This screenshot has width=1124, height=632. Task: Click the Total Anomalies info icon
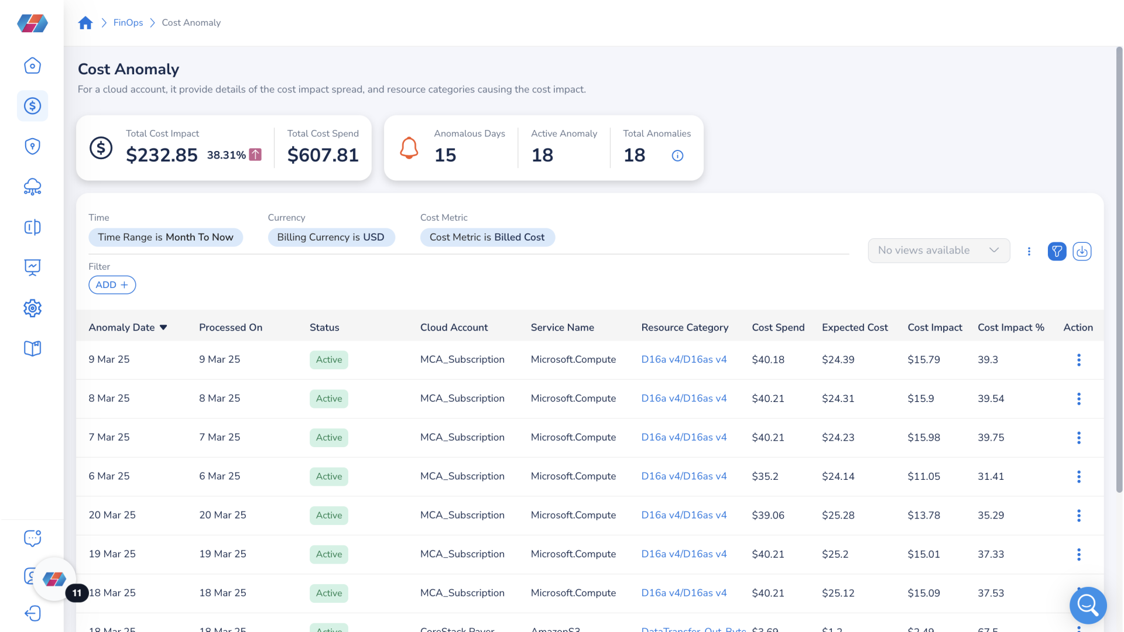[x=677, y=156]
